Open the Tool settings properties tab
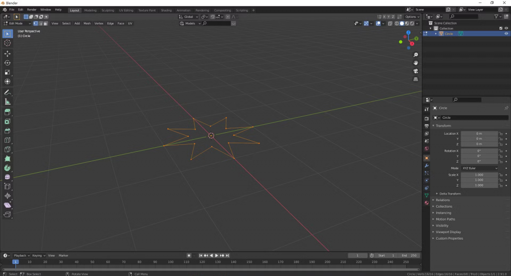The width and height of the screenshot is (511, 276). (x=427, y=109)
